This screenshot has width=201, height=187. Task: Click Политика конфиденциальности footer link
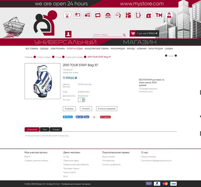pos(156,161)
